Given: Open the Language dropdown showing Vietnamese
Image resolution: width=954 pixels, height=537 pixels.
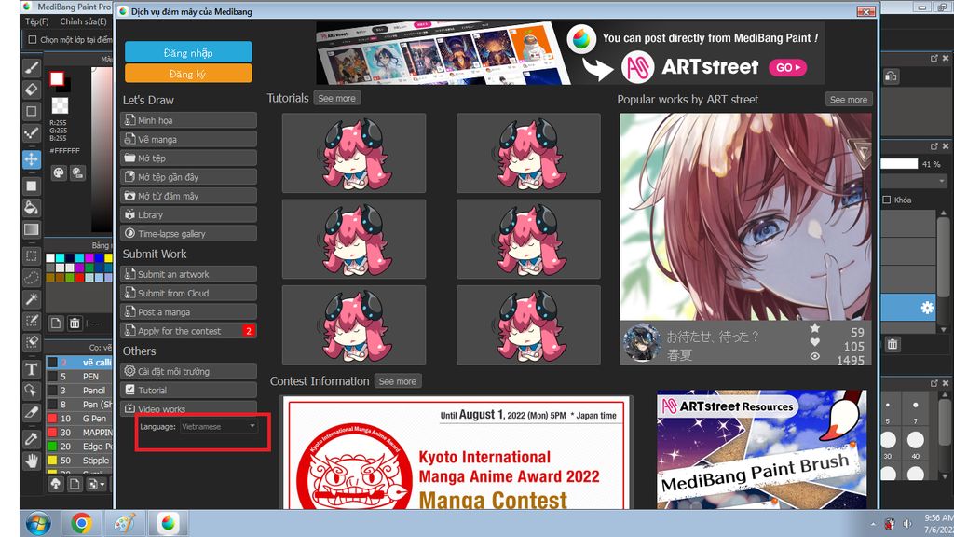Looking at the screenshot, I should 218,426.
